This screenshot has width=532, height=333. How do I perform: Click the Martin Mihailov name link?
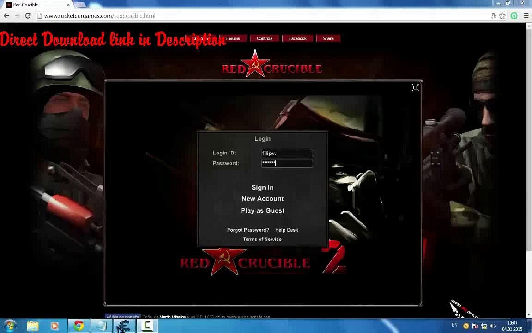(x=173, y=317)
